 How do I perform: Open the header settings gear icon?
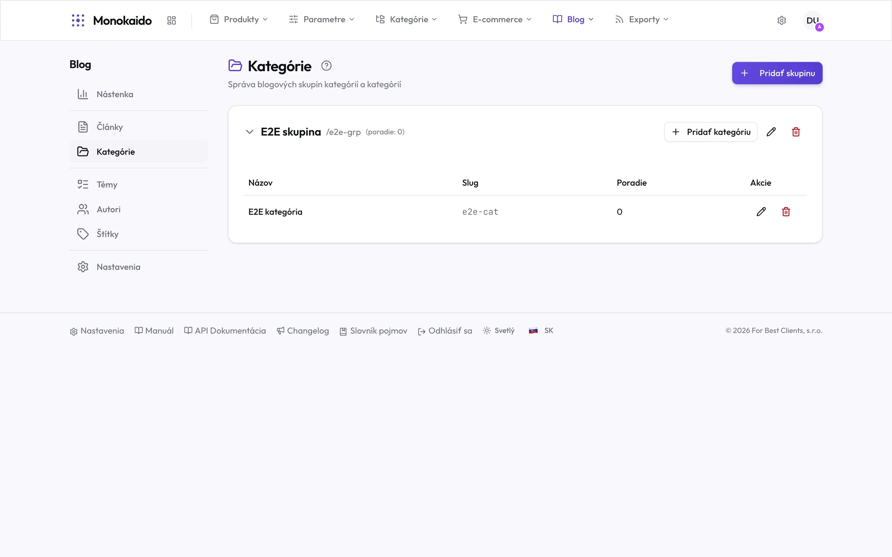click(781, 20)
